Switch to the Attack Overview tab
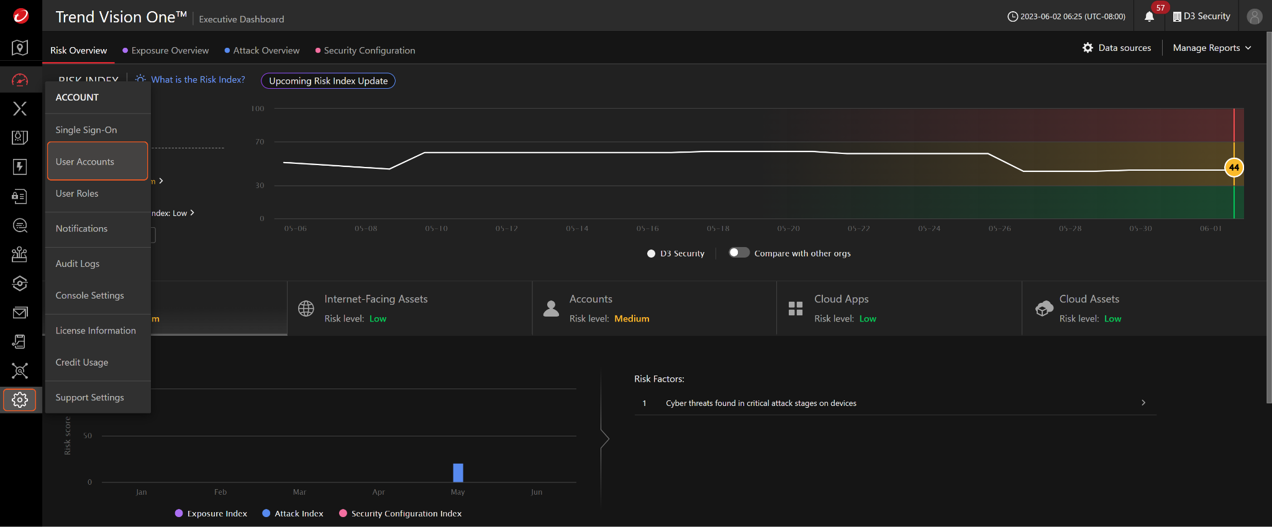This screenshot has width=1272, height=527. point(266,50)
